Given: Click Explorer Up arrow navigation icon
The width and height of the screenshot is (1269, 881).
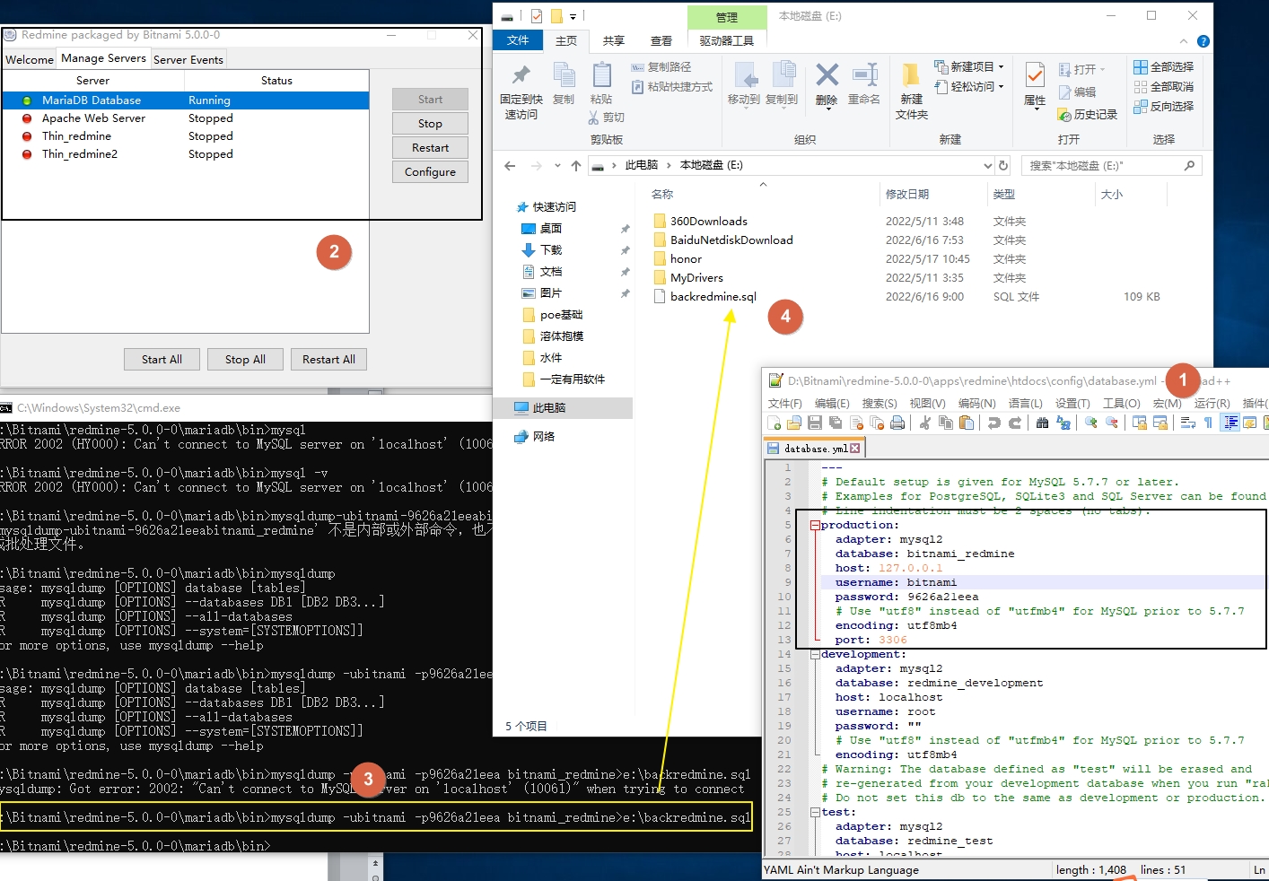Looking at the screenshot, I should tap(576, 166).
